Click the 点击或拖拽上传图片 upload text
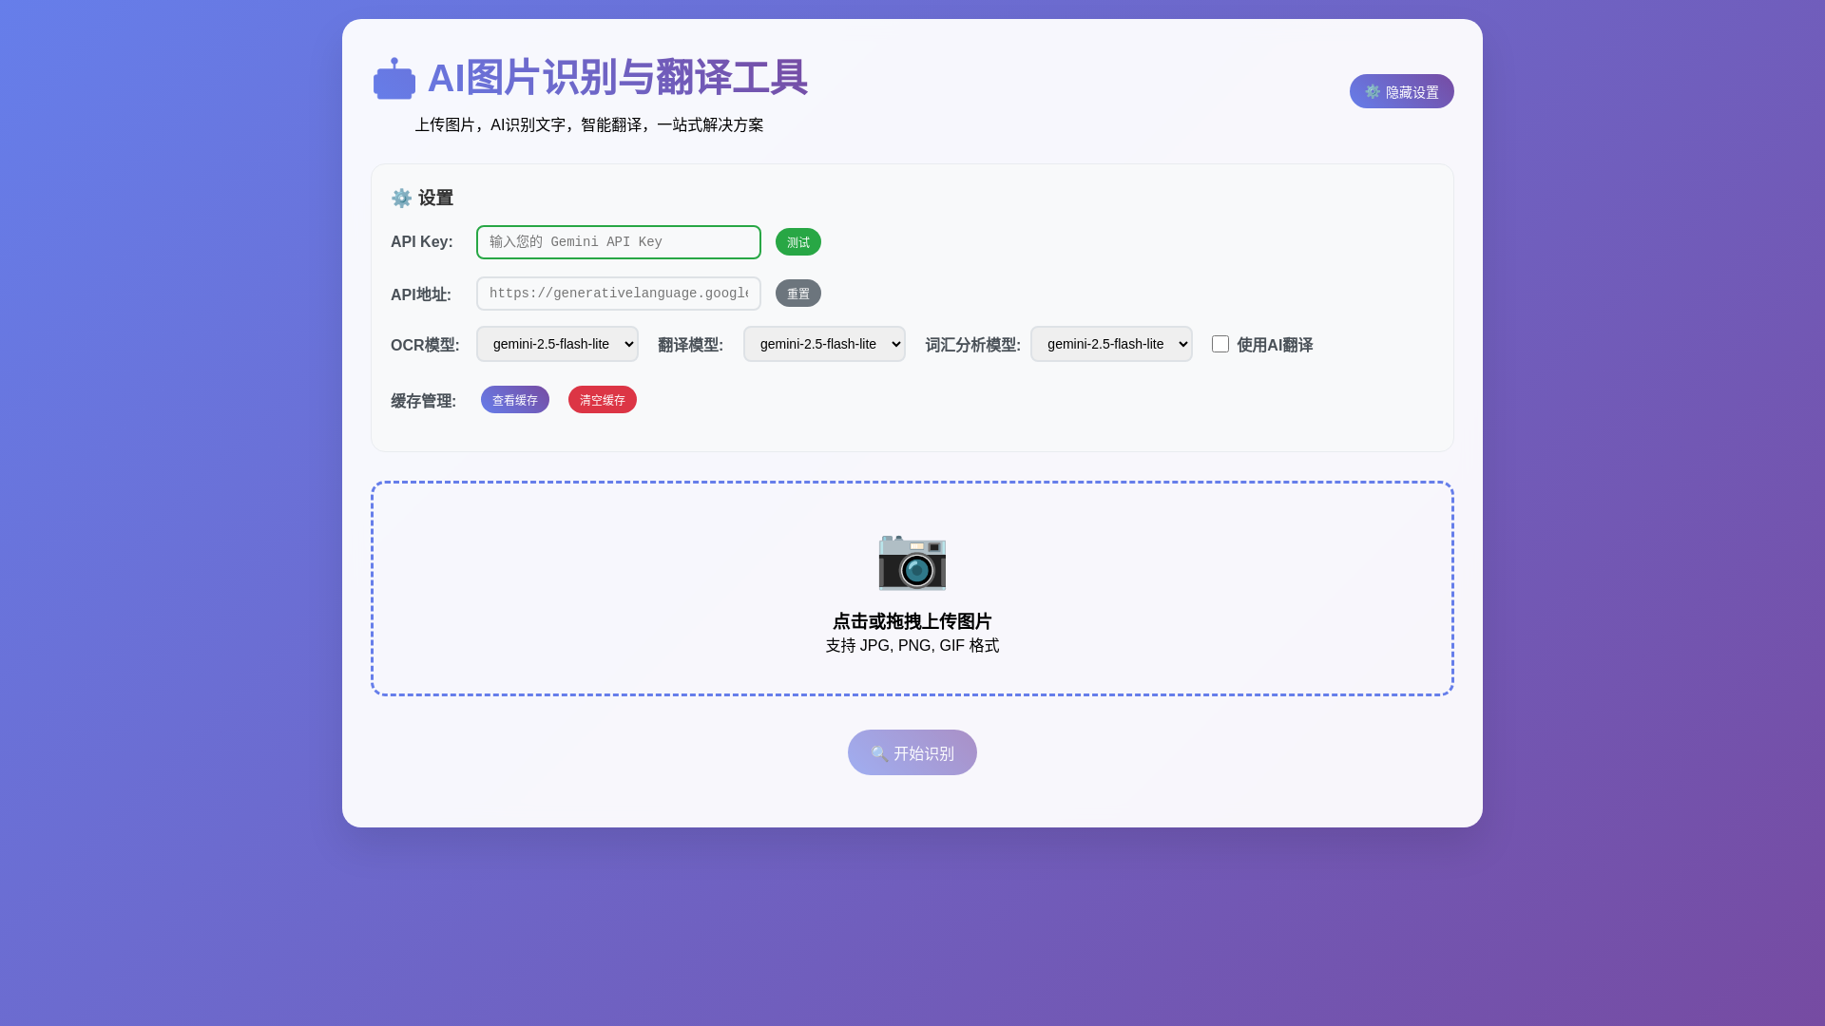This screenshot has width=1825, height=1026. [912, 621]
